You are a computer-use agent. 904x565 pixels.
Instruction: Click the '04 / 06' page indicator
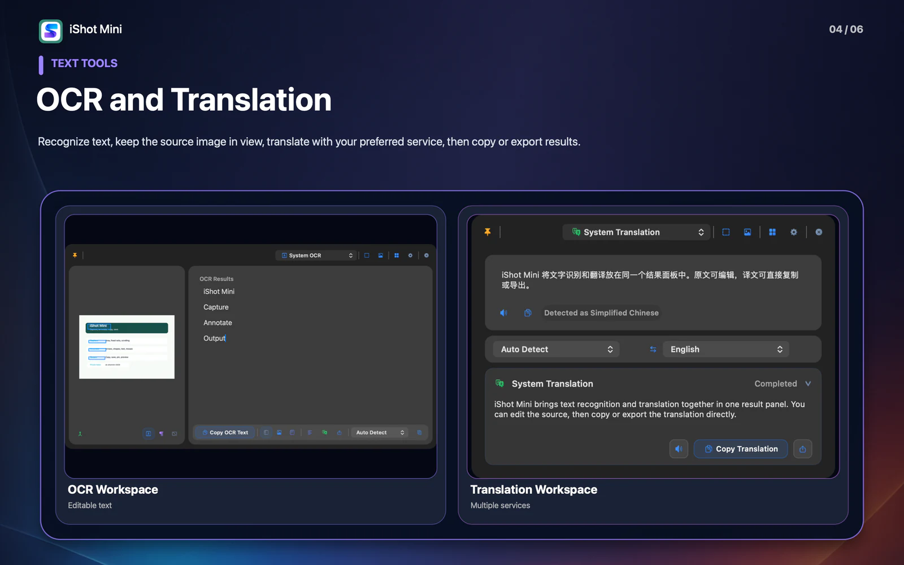(x=846, y=29)
